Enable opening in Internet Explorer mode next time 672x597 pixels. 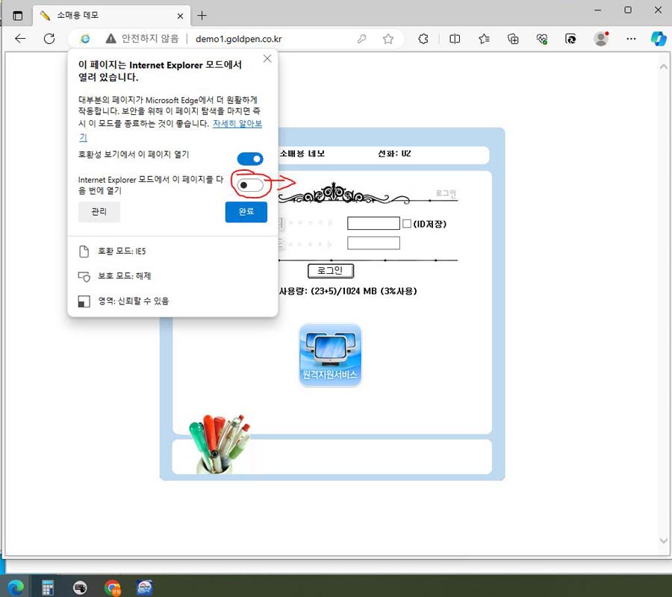[x=249, y=185]
